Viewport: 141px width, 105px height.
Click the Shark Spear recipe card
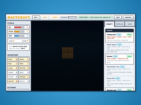coord(119,48)
